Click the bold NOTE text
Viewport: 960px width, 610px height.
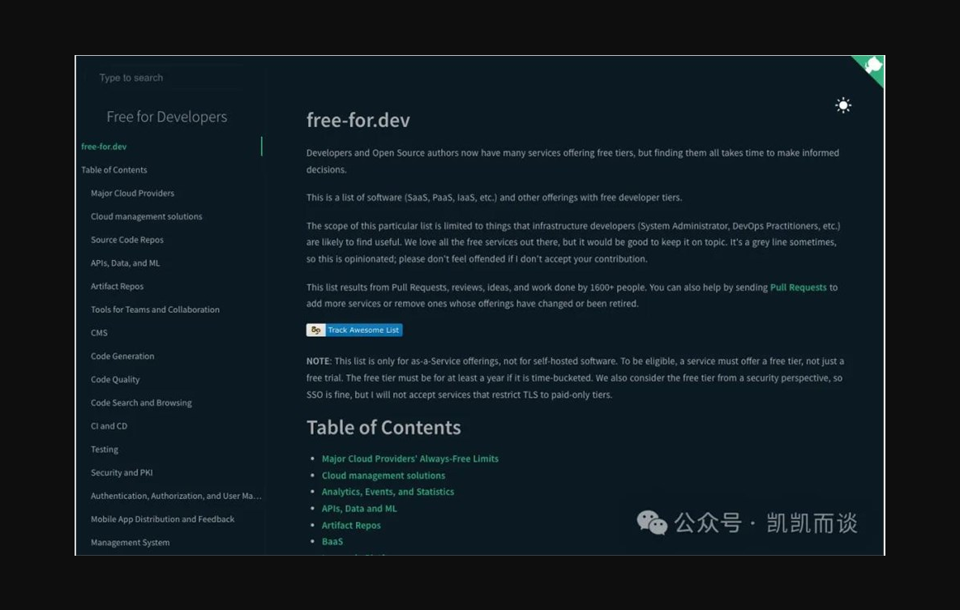click(319, 361)
